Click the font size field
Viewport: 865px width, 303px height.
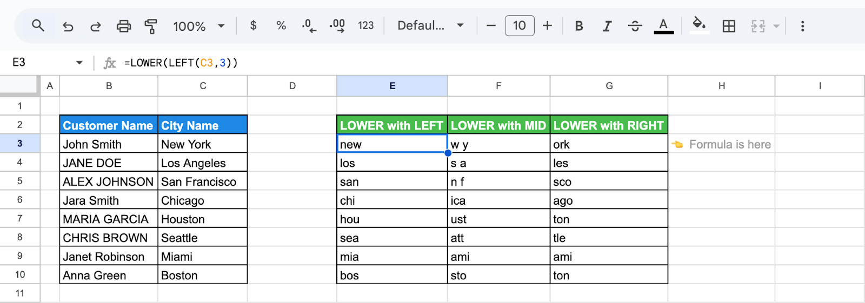point(520,25)
